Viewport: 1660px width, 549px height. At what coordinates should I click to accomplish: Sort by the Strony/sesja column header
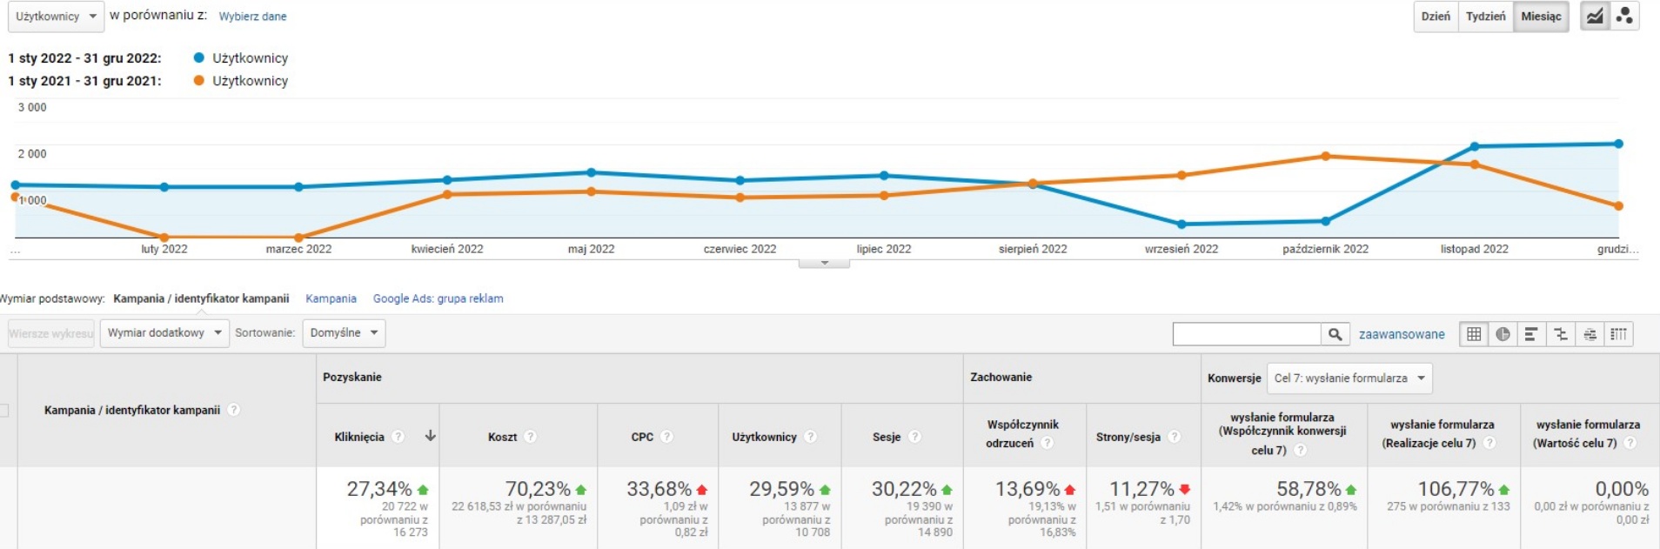click(x=1128, y=437)
